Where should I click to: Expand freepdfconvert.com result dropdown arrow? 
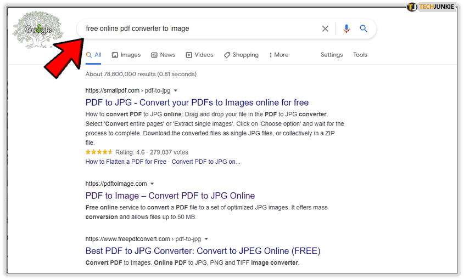point(206,239)
